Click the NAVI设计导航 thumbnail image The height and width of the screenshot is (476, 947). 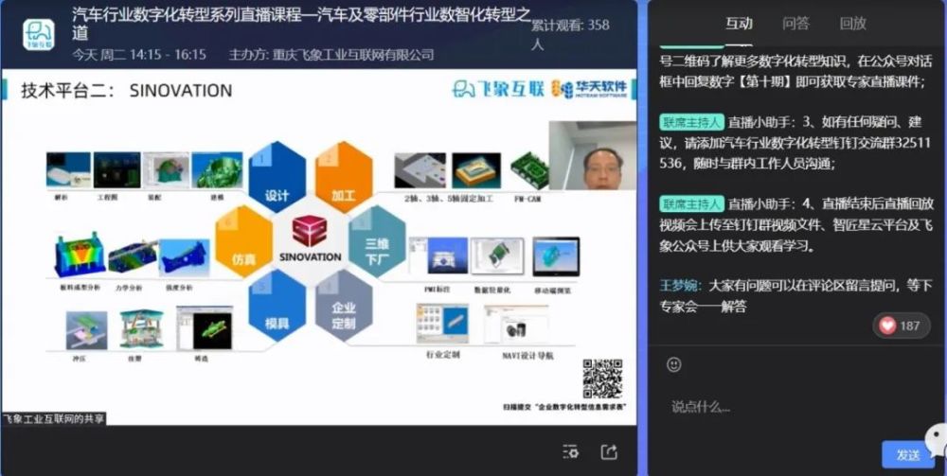pos(516,325)
